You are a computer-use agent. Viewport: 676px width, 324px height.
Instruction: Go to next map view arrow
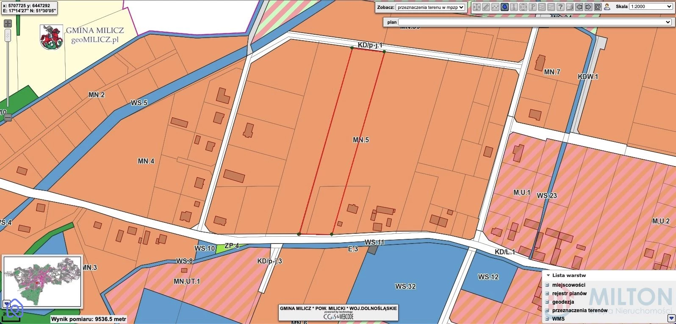coord(588,7)
